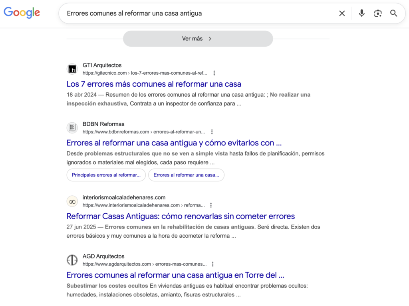
Task: Click the search magnifier icon
Action: (x=394, y=13)
